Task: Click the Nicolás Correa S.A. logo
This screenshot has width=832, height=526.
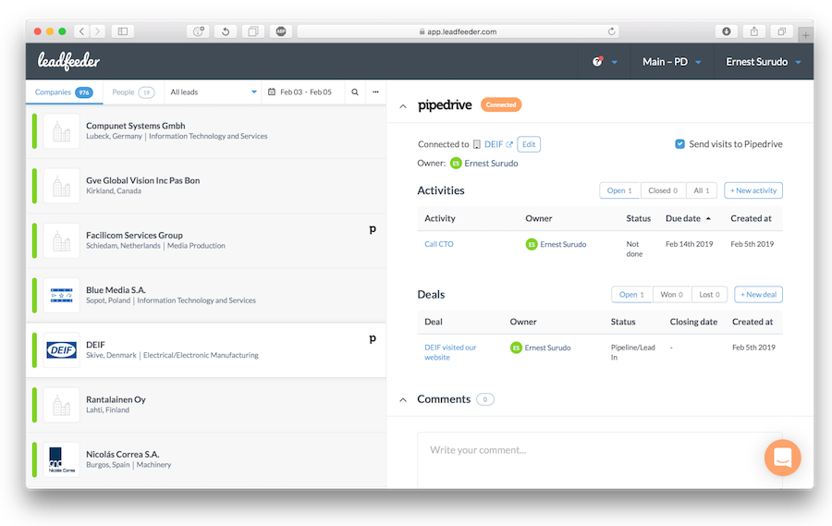Action: coord(62,459)
